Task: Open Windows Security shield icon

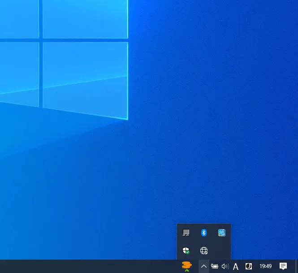Action: 186,251
